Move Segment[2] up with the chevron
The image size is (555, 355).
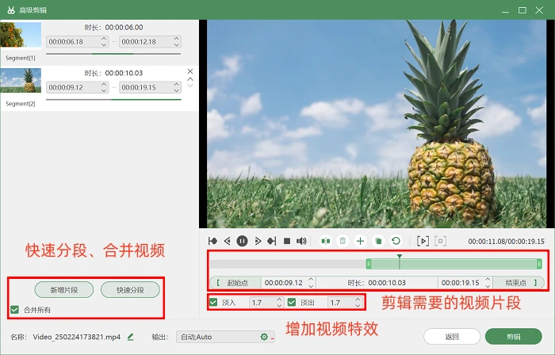point(190,79)
